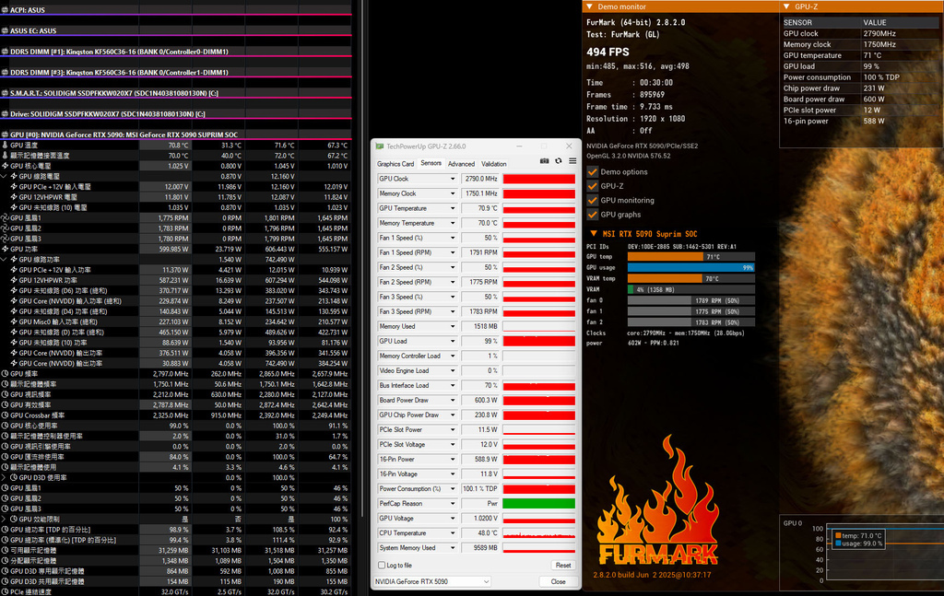Click the DDR5 DIMM [#3] group icon

(5, 72)
